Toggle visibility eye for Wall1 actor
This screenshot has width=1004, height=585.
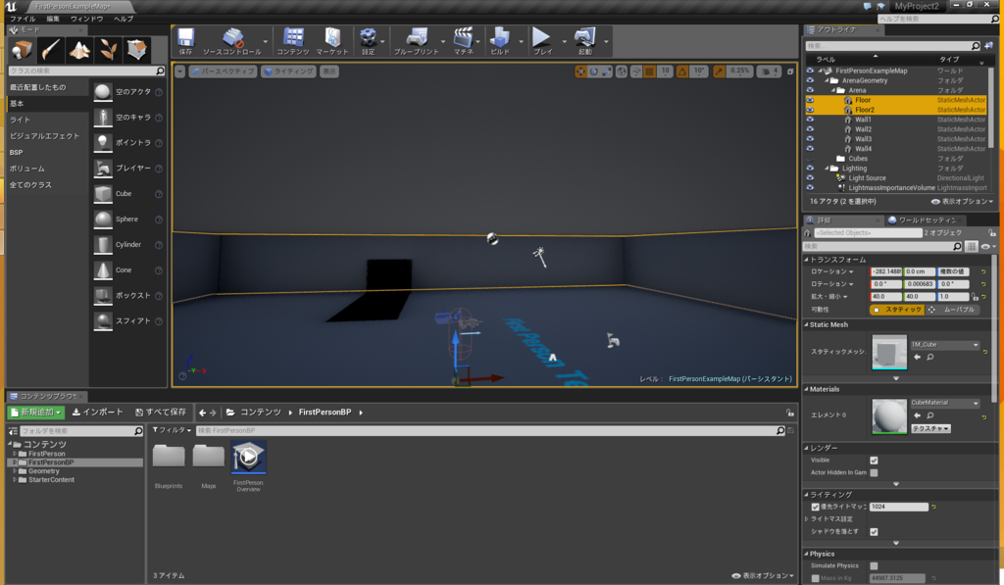click(x=810, y=120)
